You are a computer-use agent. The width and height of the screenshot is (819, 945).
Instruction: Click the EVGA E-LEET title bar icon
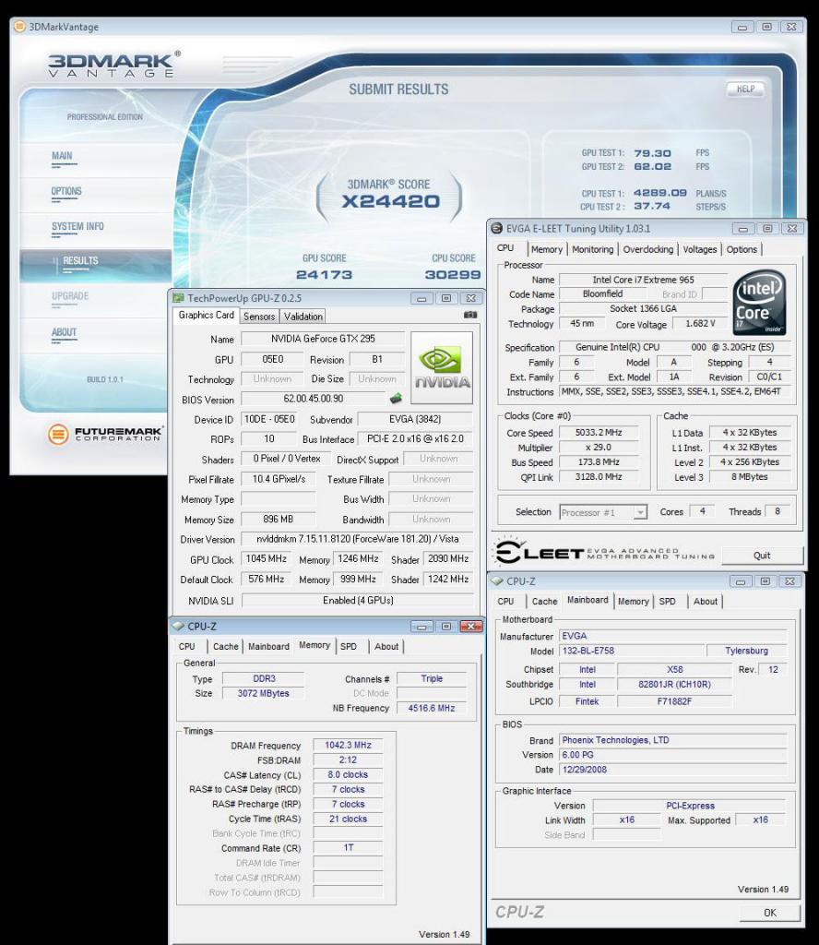497,229
